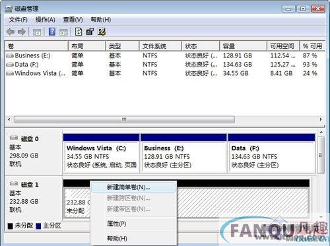This screenshot has width=330, height=246.
Task: Select the Windows Vista (C:) partition block
Action: tap(101, 153)
